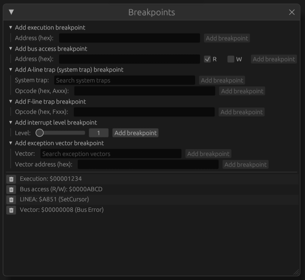Click the Search exception vectors field
The image size is (305, 280).
(x=111, y=154)
